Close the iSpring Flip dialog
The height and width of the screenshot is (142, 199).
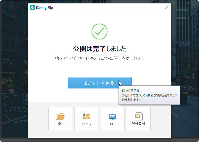tap(167, 8)
